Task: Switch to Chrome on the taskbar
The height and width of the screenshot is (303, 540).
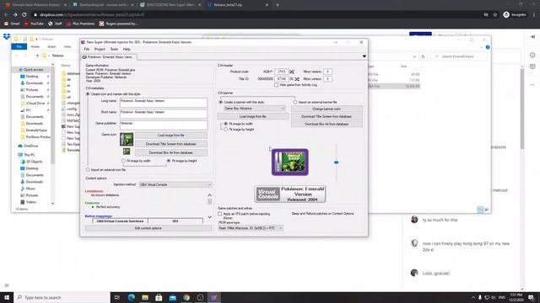Action: pyautogui.click(x=186, y=297)
